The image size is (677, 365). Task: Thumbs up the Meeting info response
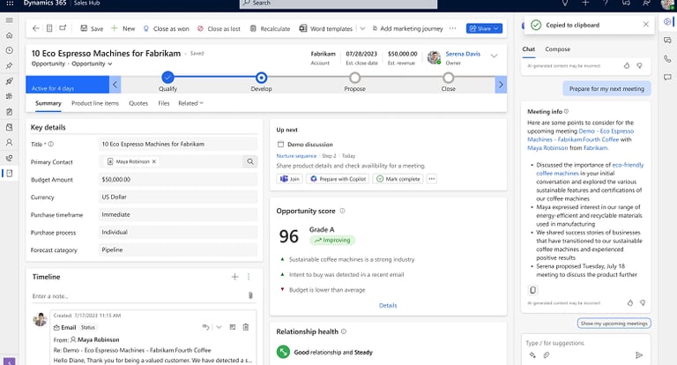click(x=630, y=302)
